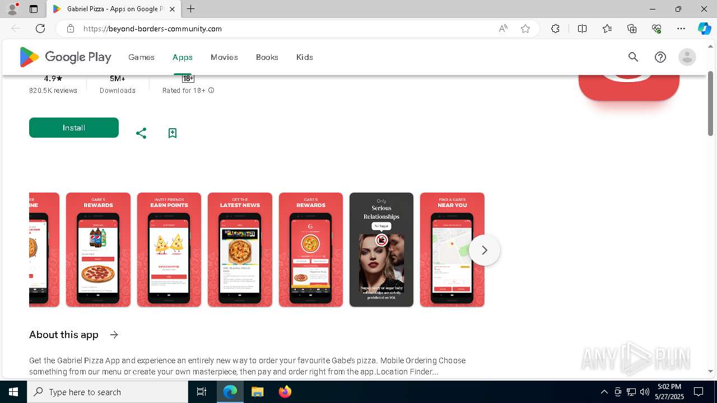Screen dimensions: 717x403
Task: Go to Movies section
Action: [224, 57]
